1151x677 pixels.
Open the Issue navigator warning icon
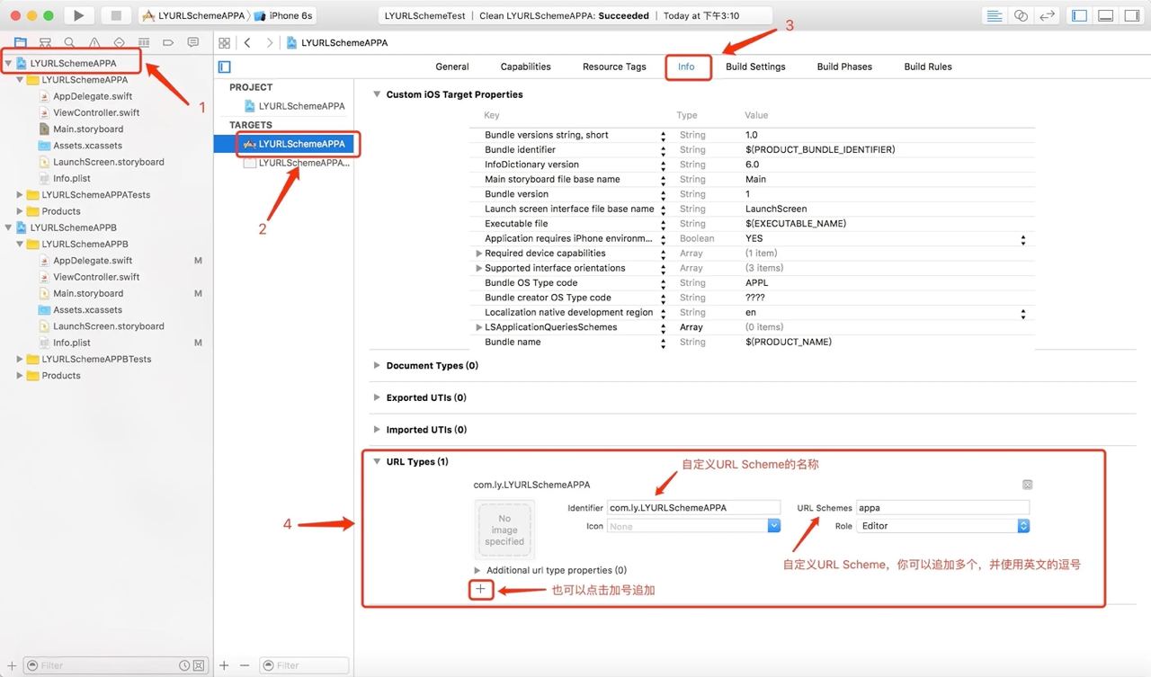94,42
